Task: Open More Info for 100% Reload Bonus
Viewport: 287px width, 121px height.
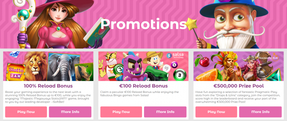Action: [70, 112]
